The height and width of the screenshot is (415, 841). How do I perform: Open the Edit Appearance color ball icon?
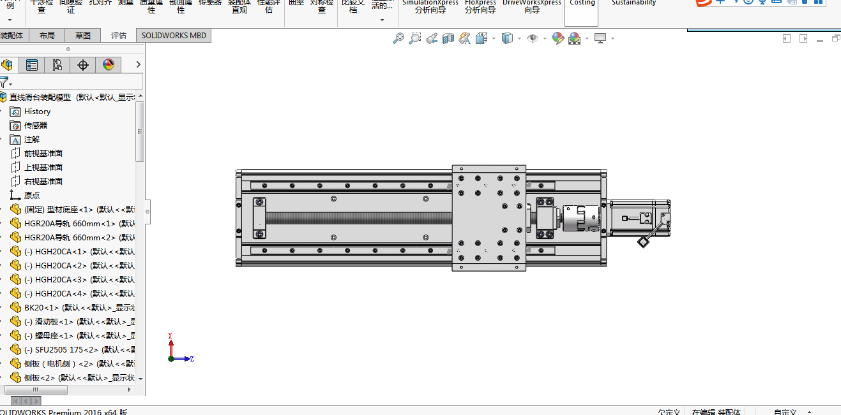tap(557, 38)
